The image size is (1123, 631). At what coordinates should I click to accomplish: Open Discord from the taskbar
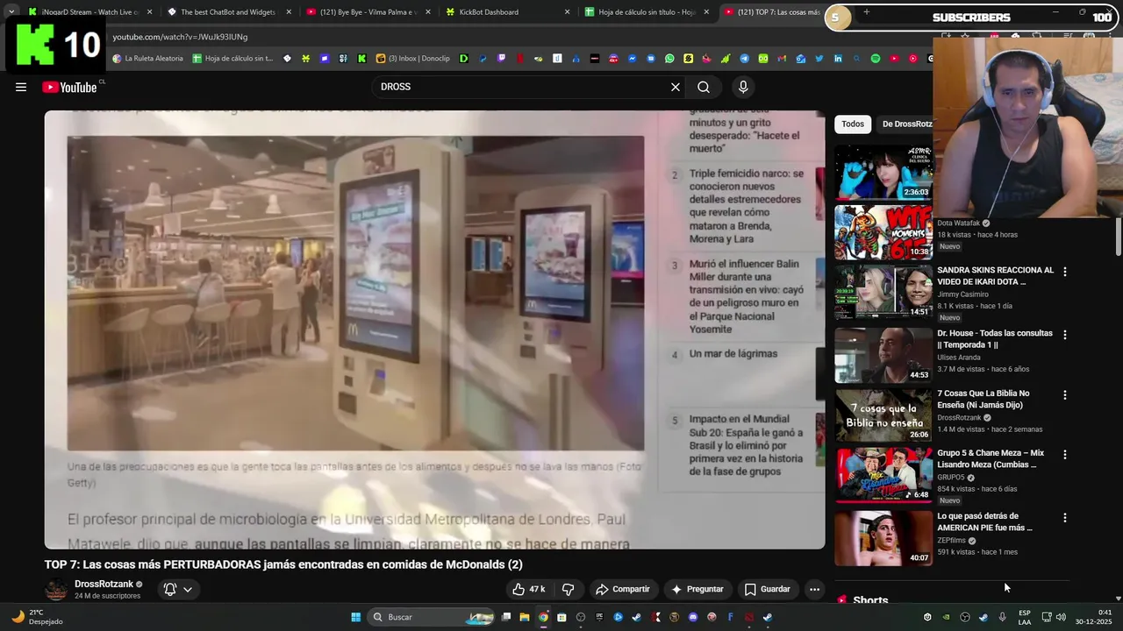pos(693,617)
